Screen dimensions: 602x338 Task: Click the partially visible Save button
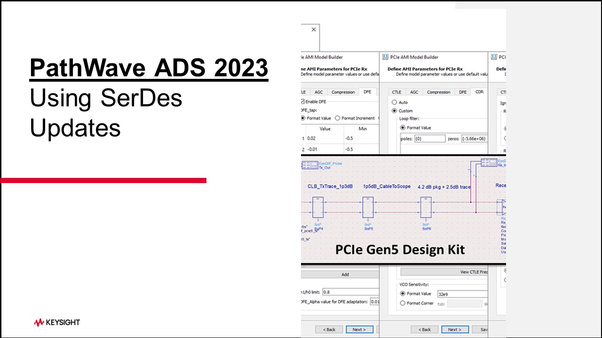tap(480, 330)
